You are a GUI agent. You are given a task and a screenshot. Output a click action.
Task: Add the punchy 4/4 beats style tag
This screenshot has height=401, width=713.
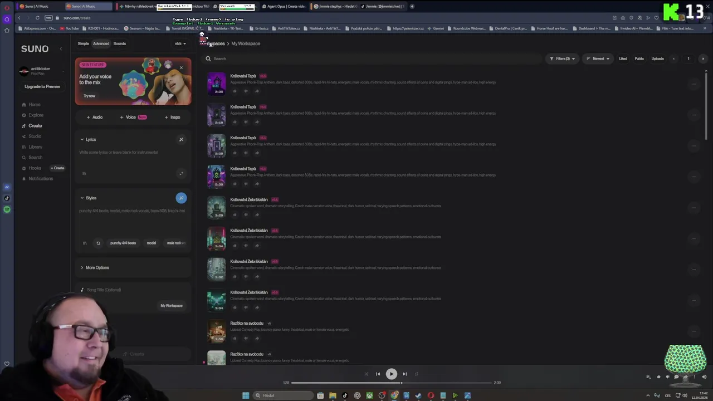pyautogui.click(x=123, y=243)
